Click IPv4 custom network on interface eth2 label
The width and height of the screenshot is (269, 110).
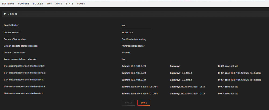(x=24, y=66)
